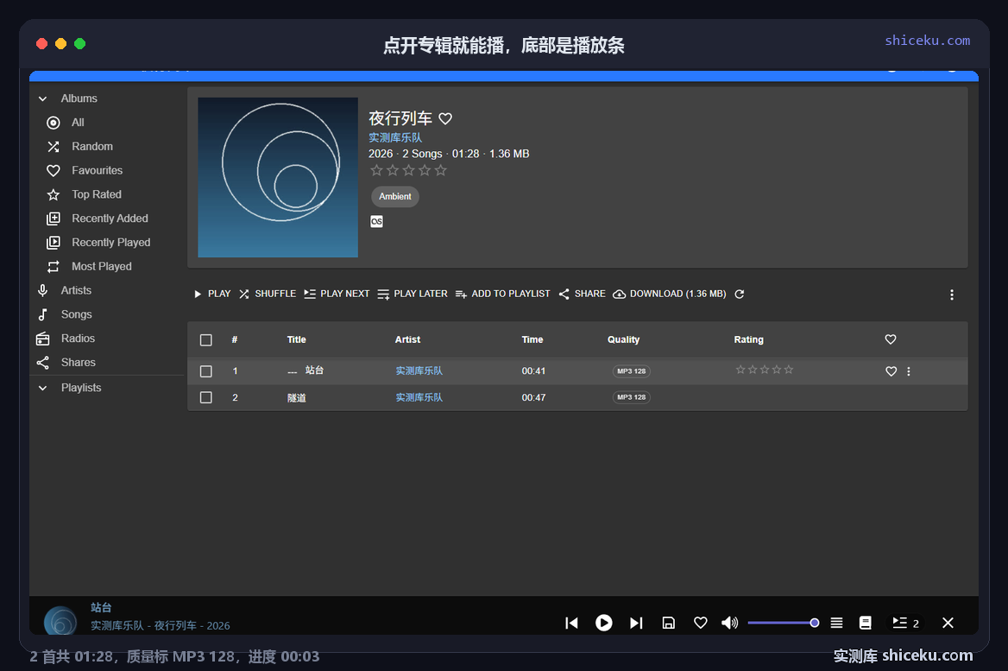Click the Albums sidebar label

(79, 98)
